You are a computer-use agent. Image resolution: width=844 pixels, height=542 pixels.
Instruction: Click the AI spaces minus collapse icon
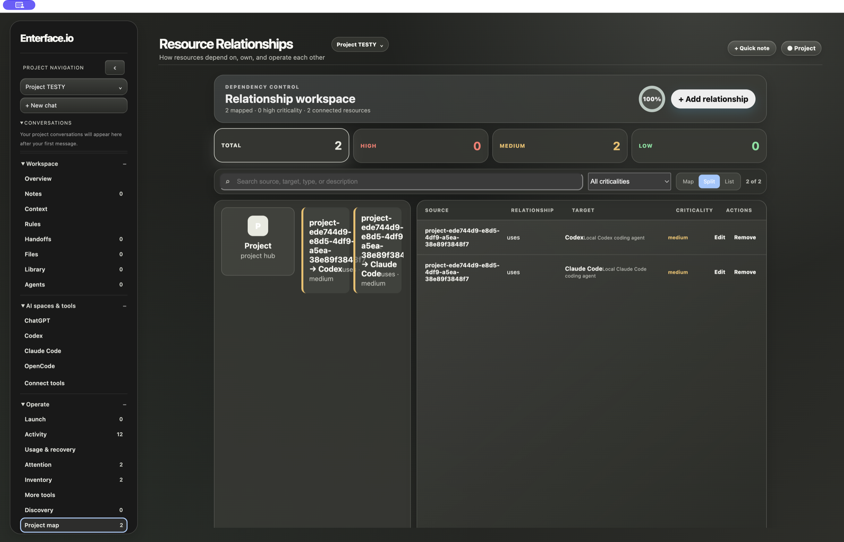tap(124, 306)
